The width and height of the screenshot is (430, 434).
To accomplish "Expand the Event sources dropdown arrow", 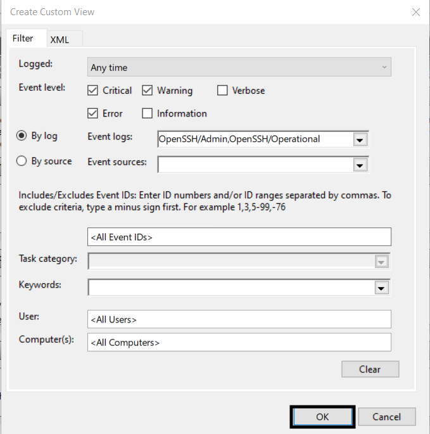I will point(360,165).
